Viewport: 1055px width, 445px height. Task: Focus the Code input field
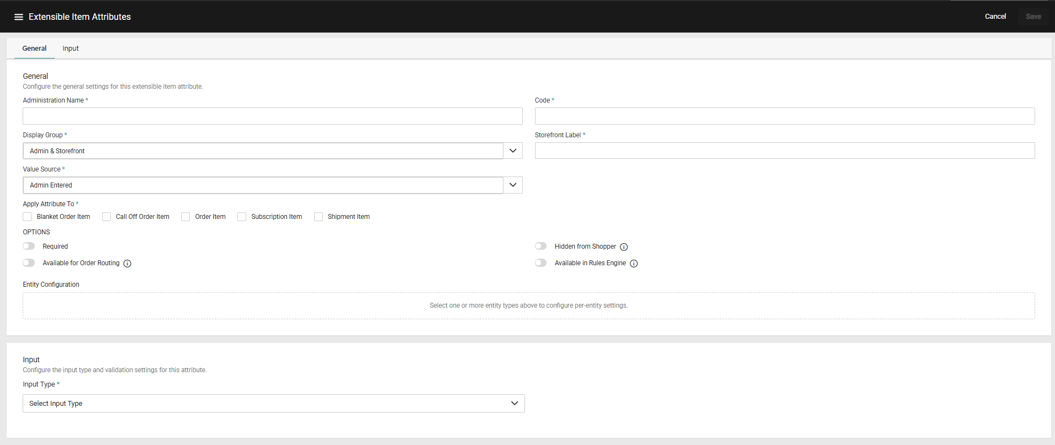point(785,116)
